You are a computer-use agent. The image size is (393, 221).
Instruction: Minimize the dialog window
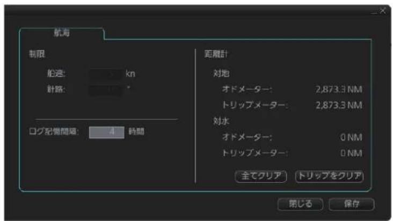374,12
